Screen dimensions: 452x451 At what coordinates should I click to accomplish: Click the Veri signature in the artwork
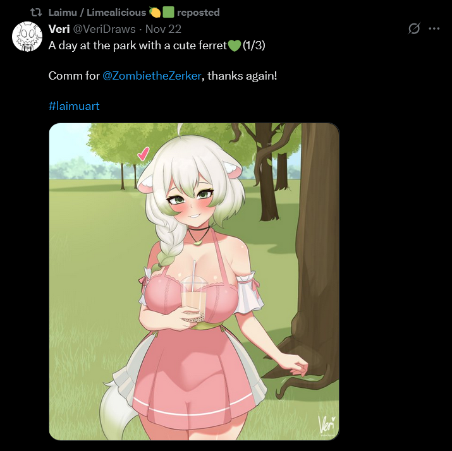pos(327,425)
